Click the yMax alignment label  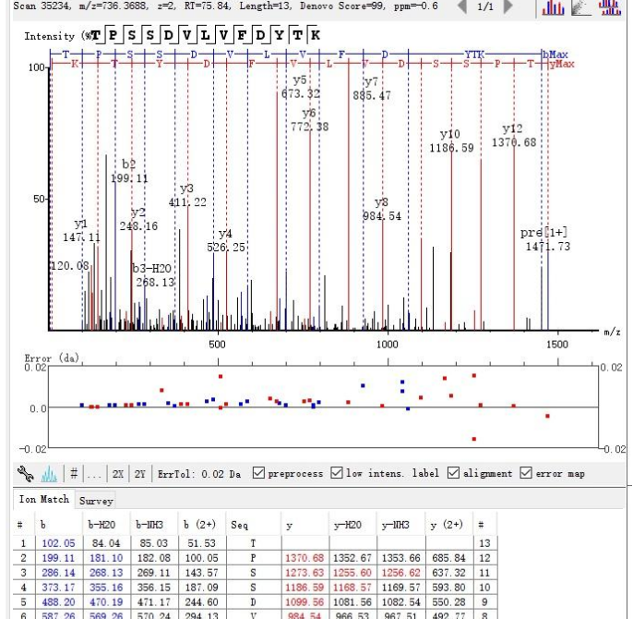562,64
